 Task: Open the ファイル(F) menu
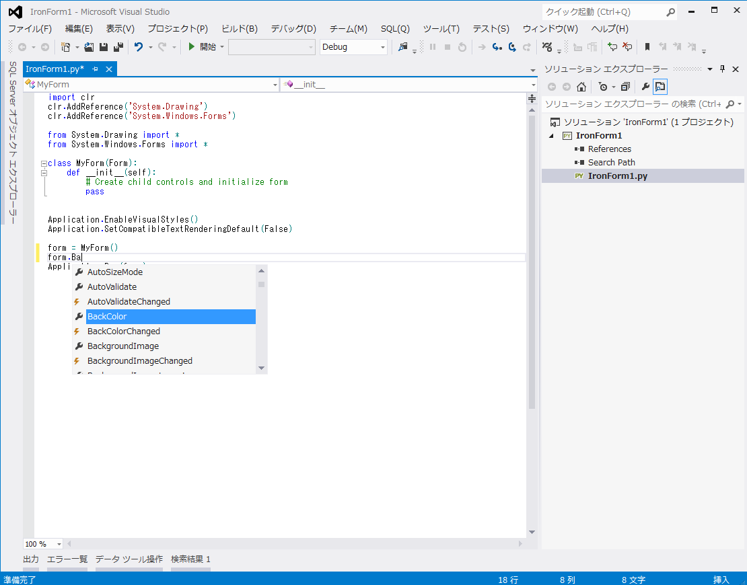(30, 28)
